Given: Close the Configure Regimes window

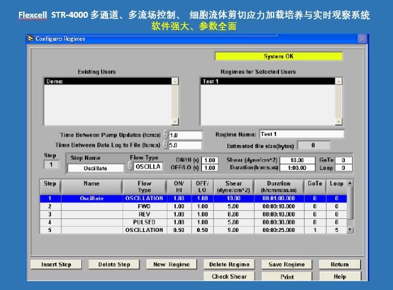Looking at the screenshot, I should click(362, 38).
